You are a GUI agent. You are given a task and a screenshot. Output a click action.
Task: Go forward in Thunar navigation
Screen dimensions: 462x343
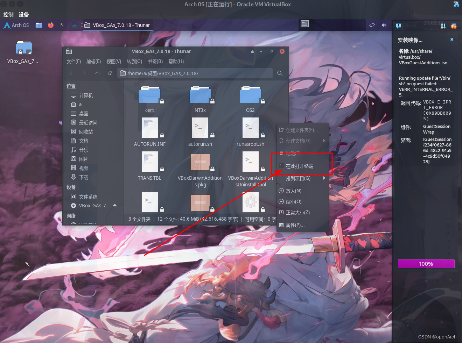pos(84,73)
